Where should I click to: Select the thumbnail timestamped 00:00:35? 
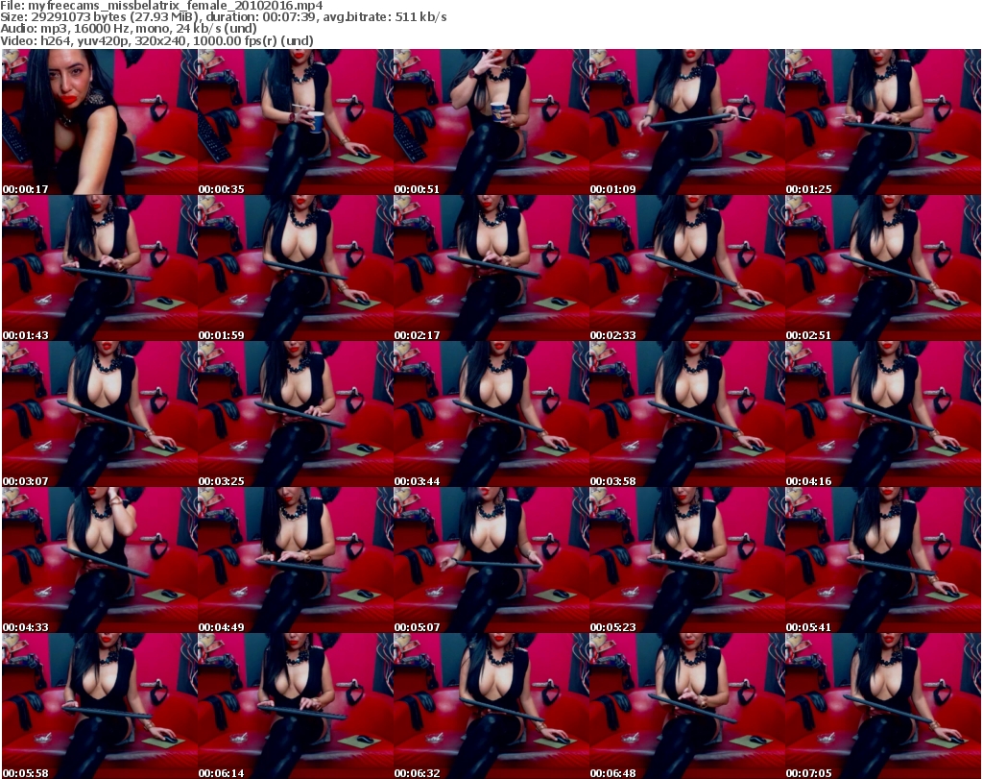pyautogui.click(x=296, y=122)
